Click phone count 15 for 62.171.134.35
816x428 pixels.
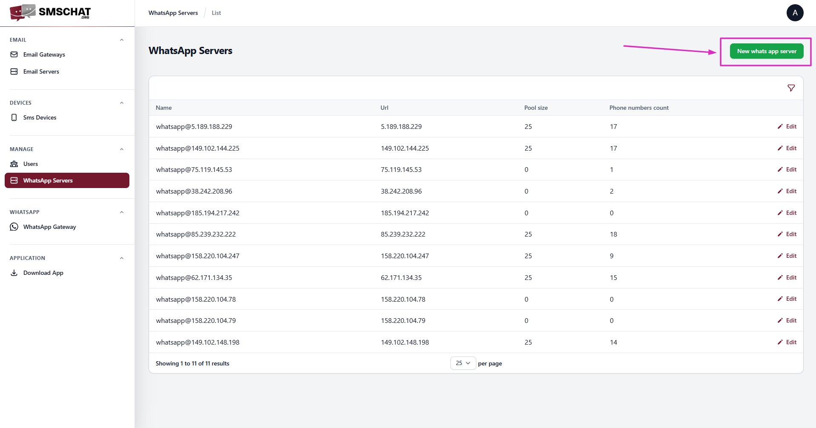[x=613, y=277]
